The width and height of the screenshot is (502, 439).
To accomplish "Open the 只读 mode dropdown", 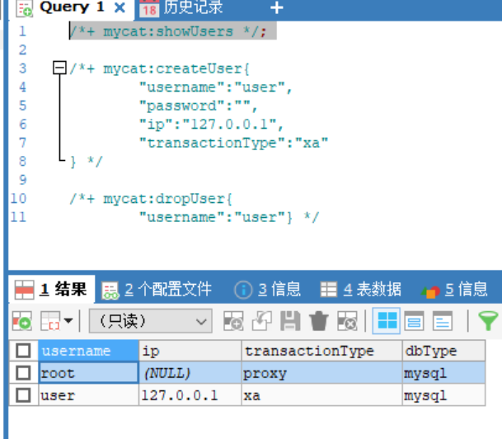I will click(150, 321).
